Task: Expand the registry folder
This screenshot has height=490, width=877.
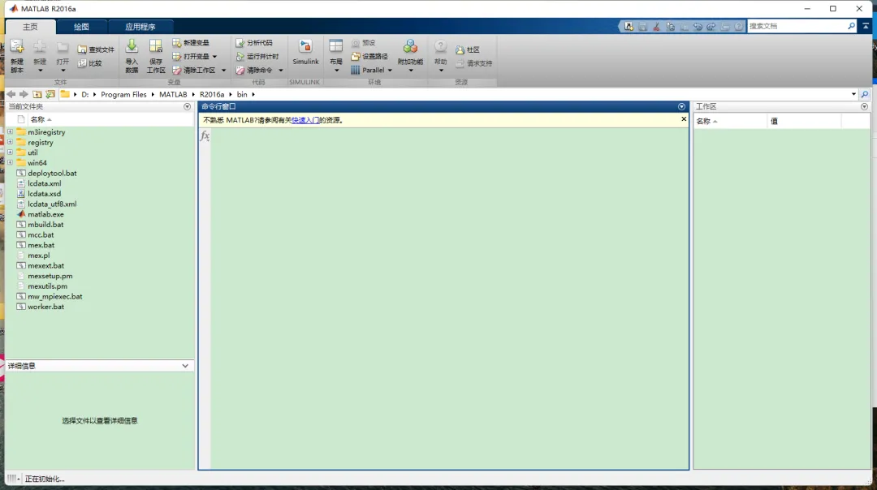Action: [x=10, y=142]
